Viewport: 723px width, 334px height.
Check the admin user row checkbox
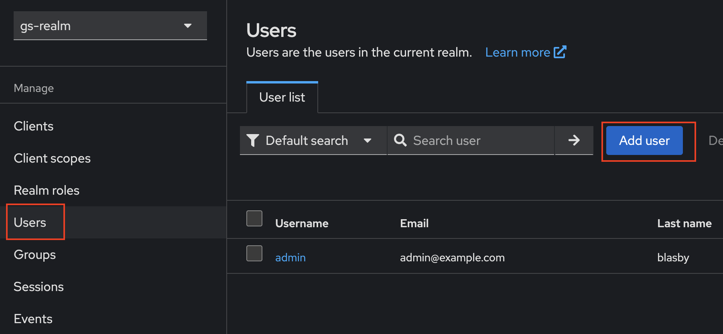[x=254, y=253]
